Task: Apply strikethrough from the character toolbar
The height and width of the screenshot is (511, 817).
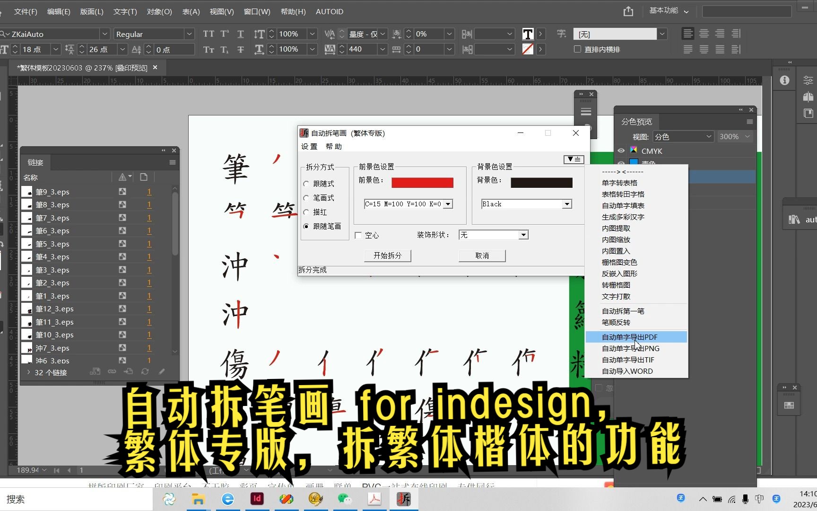Action: pos(241,49)
